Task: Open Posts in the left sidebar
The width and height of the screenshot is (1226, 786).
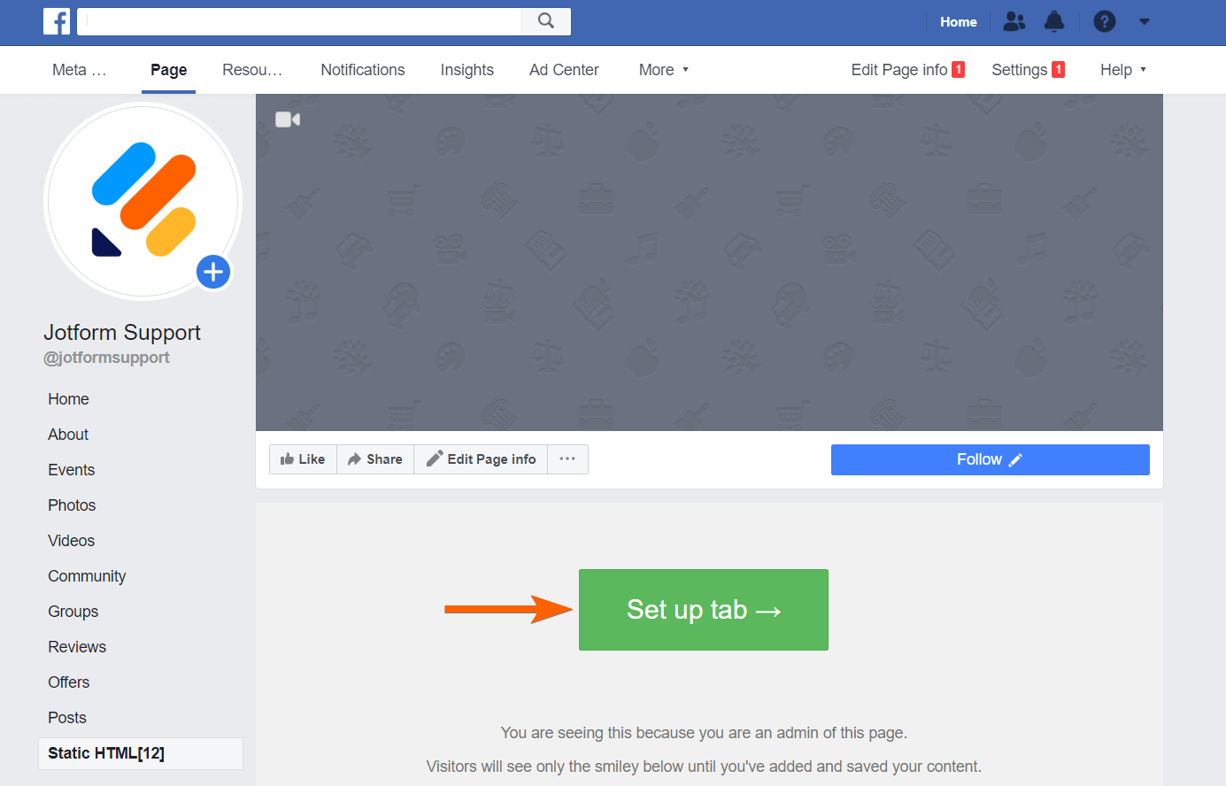Action: point(67,718)
